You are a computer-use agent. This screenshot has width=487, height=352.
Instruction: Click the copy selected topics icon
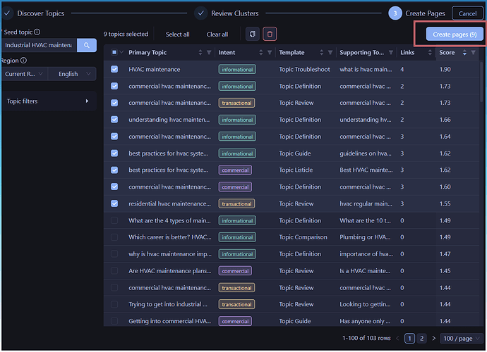(253, 34)
